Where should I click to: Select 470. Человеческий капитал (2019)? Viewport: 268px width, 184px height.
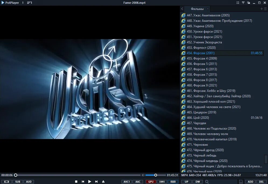pyautogui.click(x=222, y=139)
